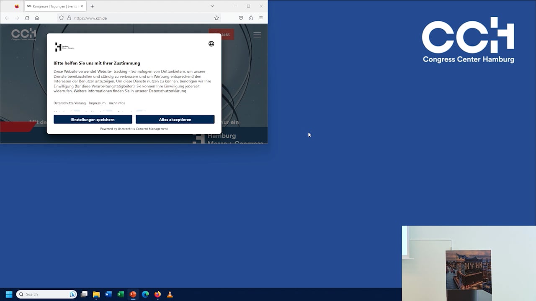Open Bing chat icon in search box
This screenshot has height=301, width=536.
click(72, 294)
